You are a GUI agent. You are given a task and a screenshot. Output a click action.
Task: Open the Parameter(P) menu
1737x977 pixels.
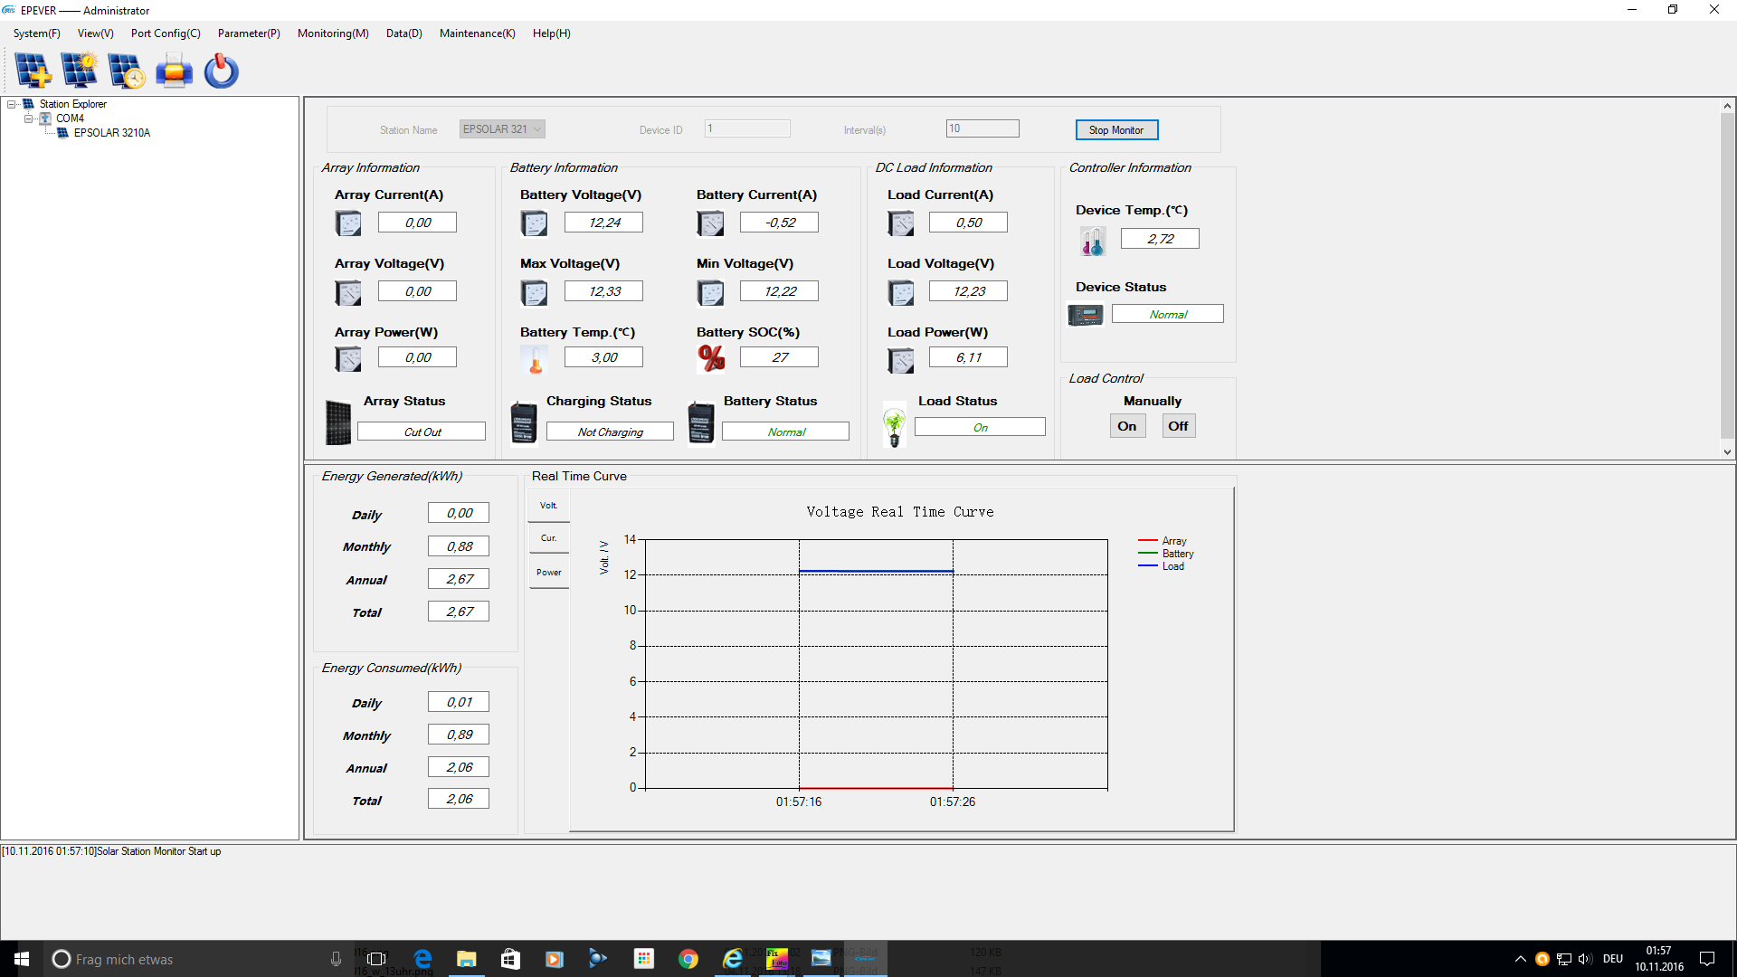coord(249,33)
